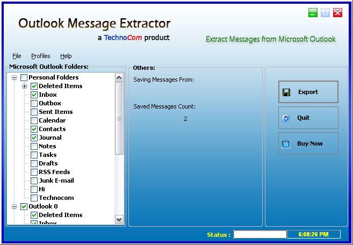Uncheck the Contacts checkbox
Screen dimensions: 353x245
pyautogui.click(x=34, y=129)
